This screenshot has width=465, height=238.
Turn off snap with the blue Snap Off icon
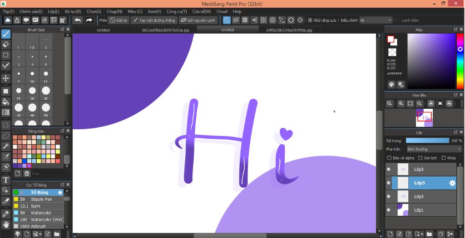point(227,20)
